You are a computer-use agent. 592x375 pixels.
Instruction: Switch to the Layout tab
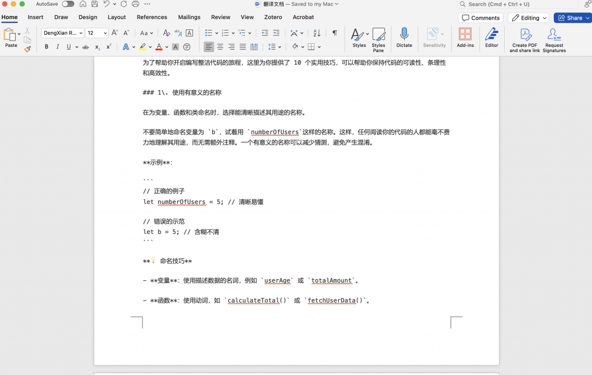coord(117,17)
